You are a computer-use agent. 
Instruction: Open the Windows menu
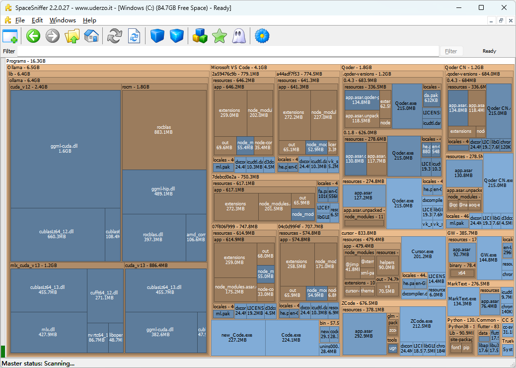pos(63,20)
